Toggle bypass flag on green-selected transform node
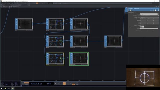The width and height of the screenshot is (160, 90). tap(71, 55)
